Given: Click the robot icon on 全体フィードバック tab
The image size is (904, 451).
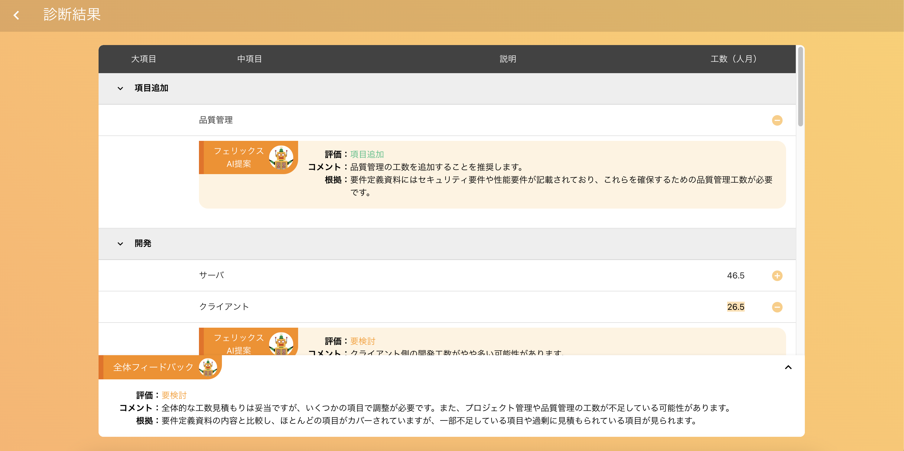Looking at the screenshot, I should tap(208, 367).
